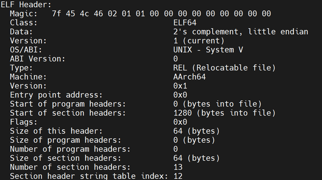Viewport: 322px width, 180px height.
Task: Click the "Size of this header:" label
Action: click(56, 131)
